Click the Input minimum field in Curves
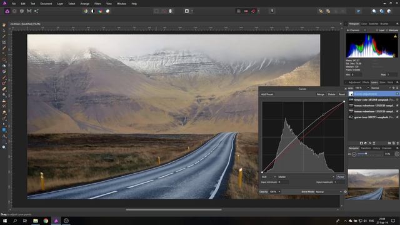Viewport: 400px width, 225px height. pyautogui.click(x=283, y=182)
